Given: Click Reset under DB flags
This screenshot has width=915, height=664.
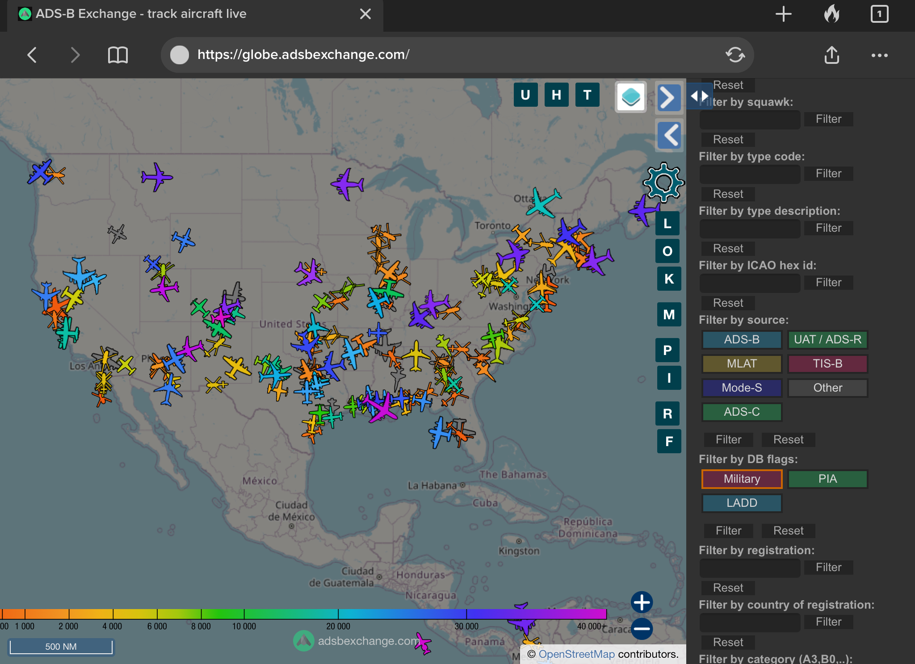Looking at the screenshot, I should (x=788, y=530).
